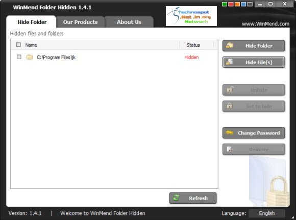Toggle the select-all checkbox beside Name
The height and width of the screenshot is (220, 296).
18,45
